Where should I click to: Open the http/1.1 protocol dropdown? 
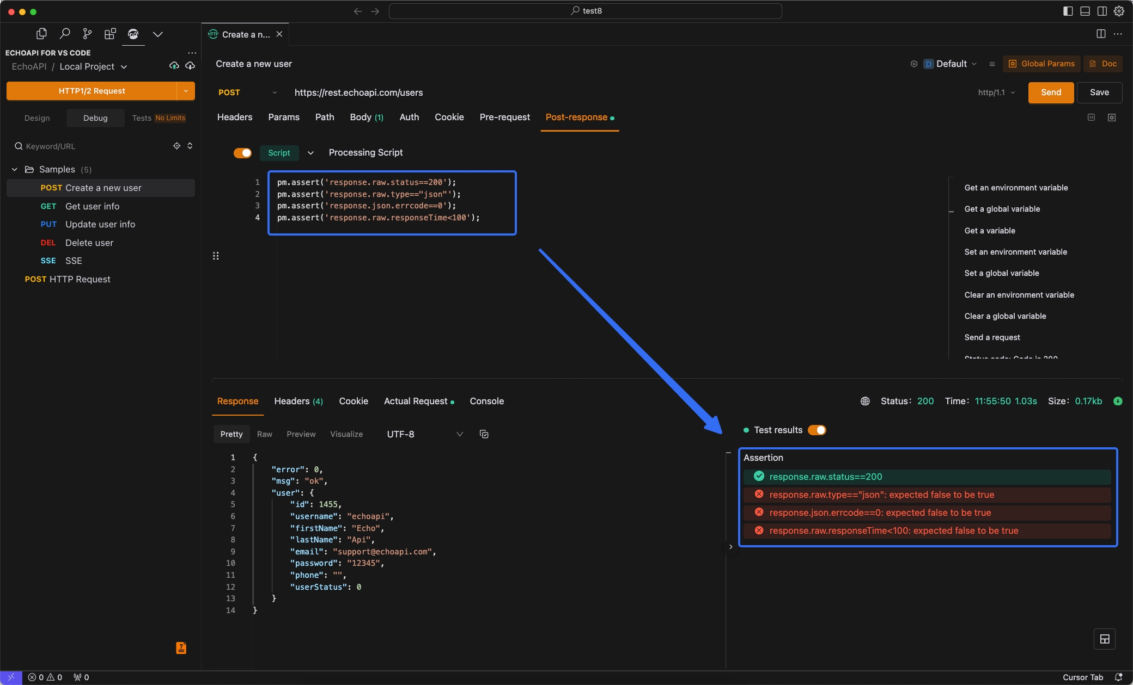(x=996, y=92)
